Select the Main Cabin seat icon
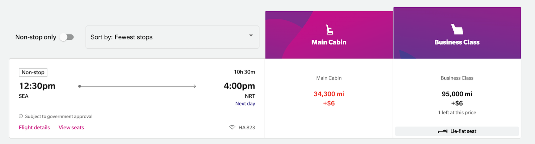 point(330,30)
